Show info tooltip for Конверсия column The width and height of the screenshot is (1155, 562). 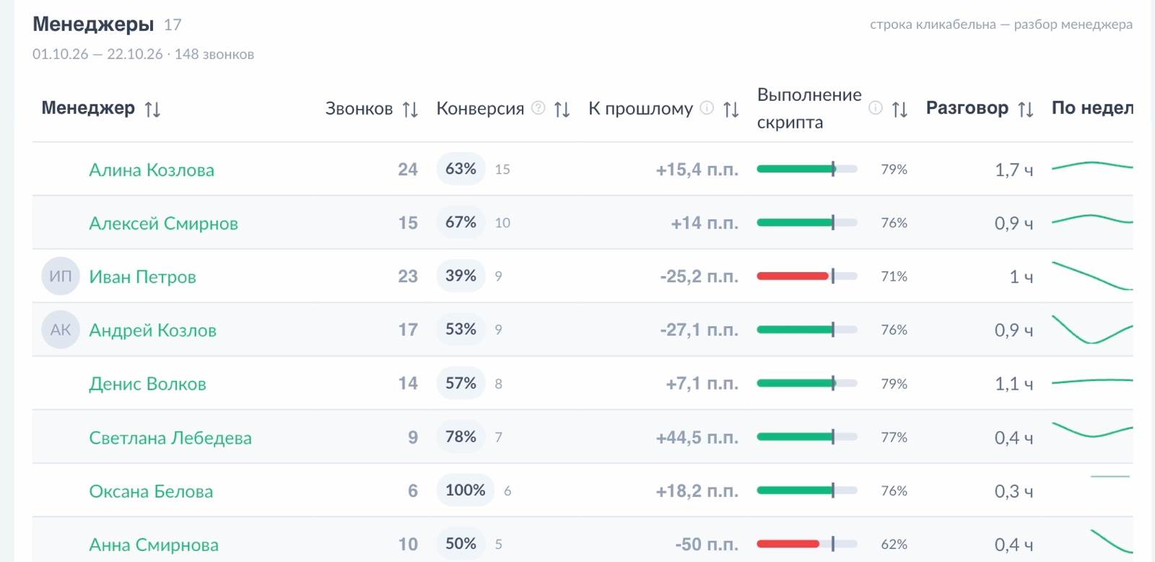click(539, 107)
